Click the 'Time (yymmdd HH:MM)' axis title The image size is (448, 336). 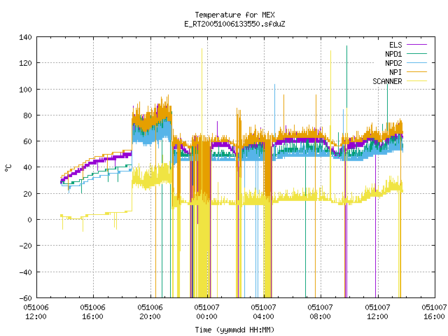234,330
